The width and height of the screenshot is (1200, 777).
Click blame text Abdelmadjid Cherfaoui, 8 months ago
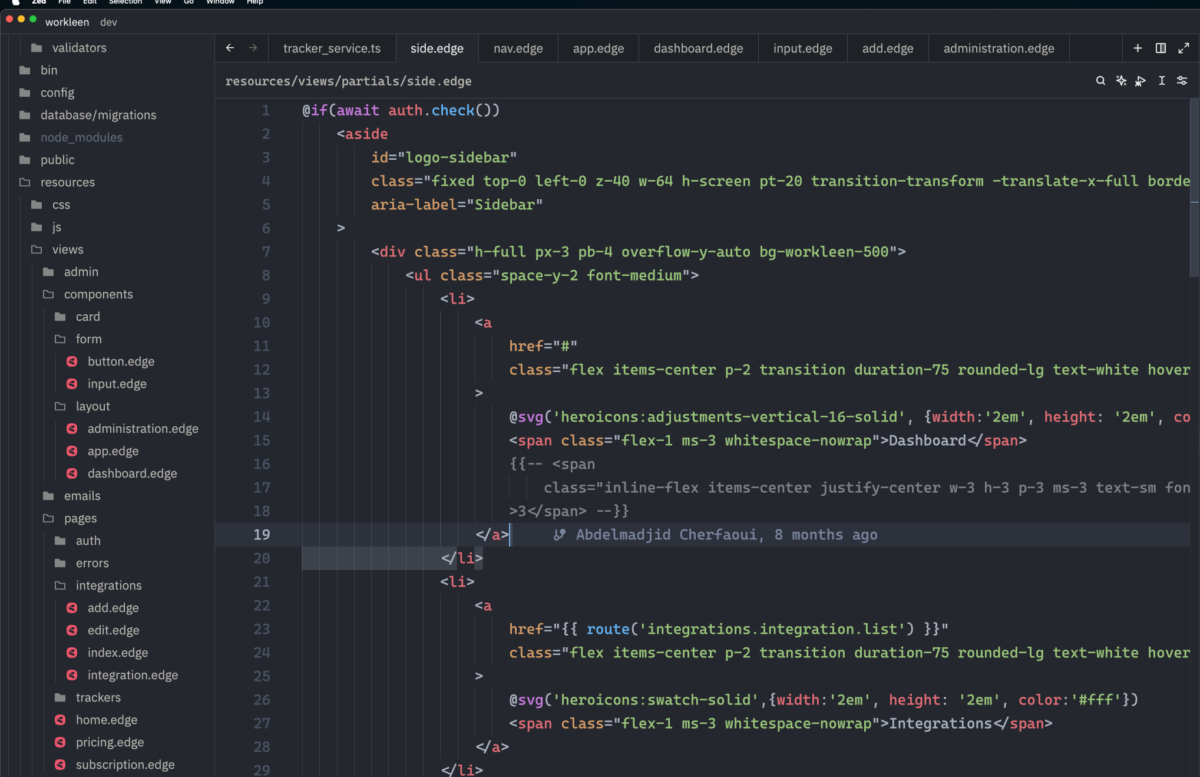(x=726, y=535)
